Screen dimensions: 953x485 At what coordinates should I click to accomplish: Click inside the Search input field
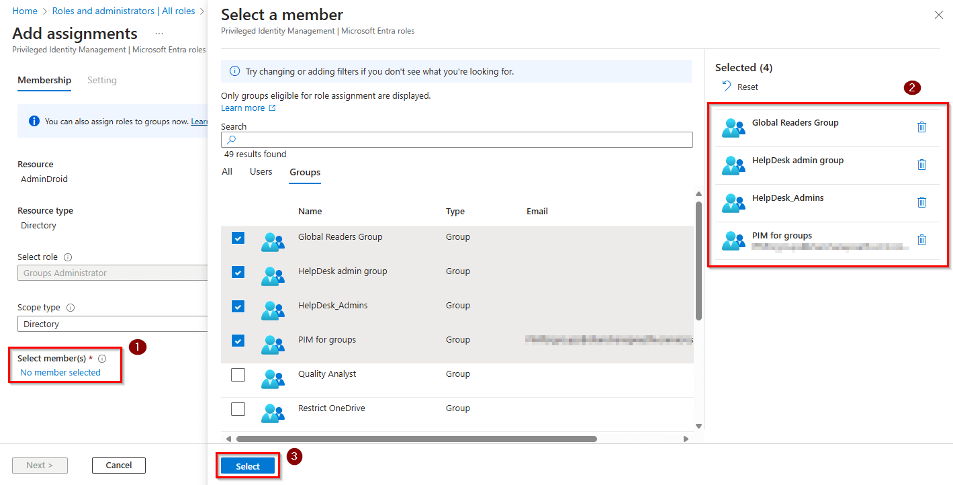point(457,140)
